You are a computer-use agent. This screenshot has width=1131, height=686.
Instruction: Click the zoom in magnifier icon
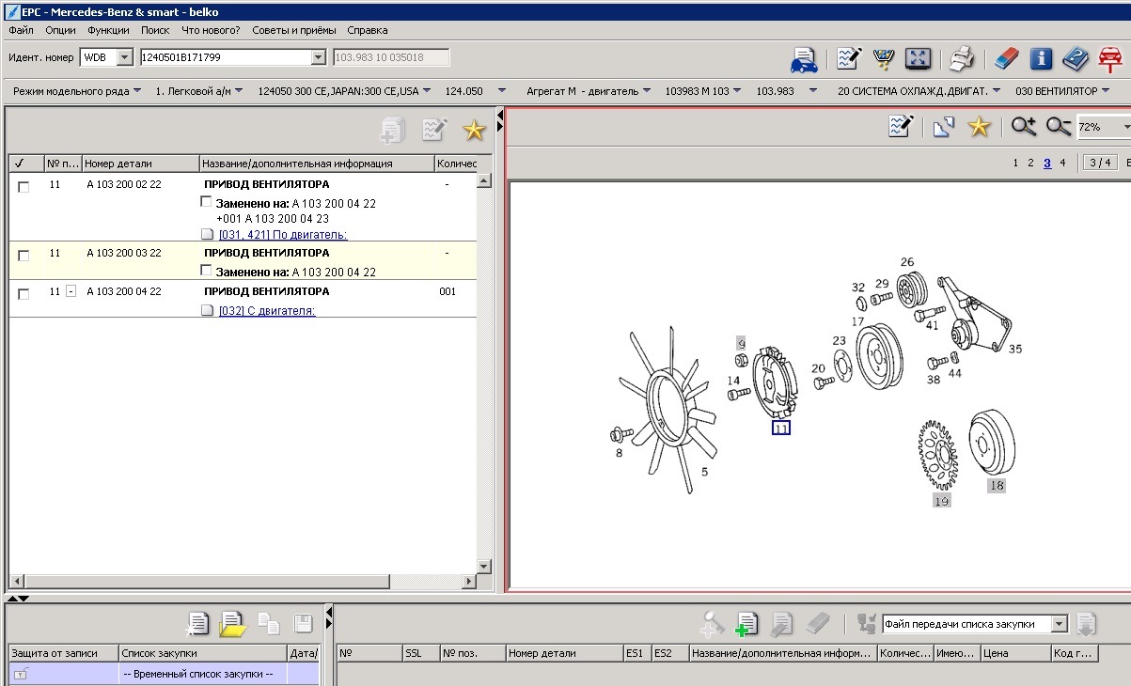coord(1024,127)
